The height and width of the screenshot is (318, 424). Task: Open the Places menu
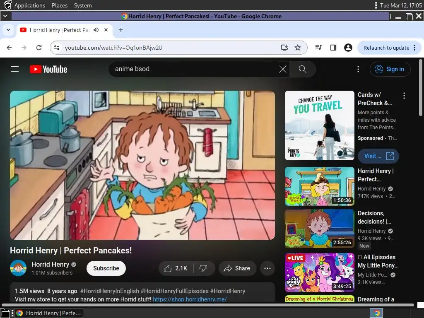click(x=60, y=5)
